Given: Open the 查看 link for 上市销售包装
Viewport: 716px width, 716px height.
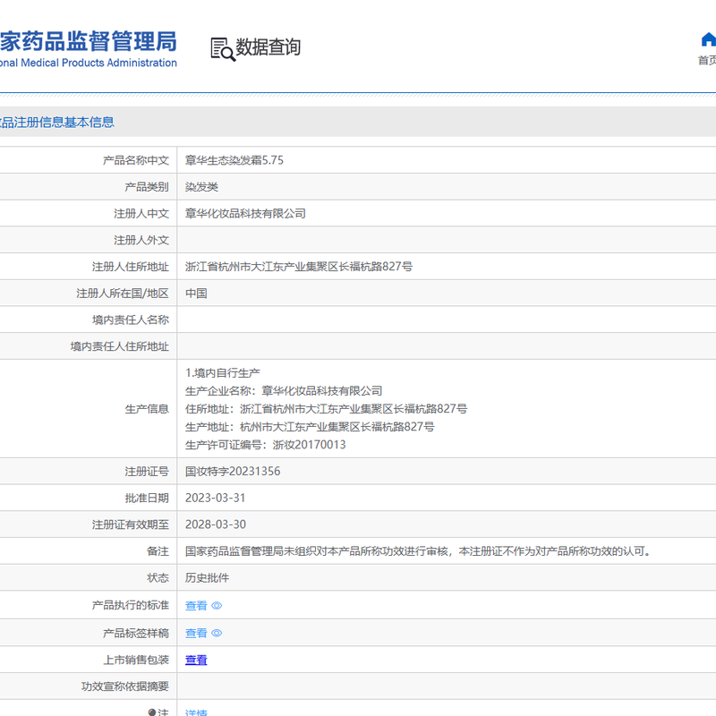Looking at the screenshot, I should click(x=196, y=660).
